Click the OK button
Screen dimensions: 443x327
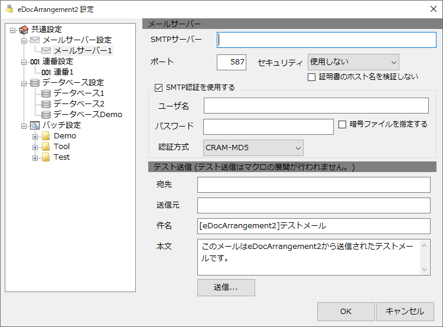click(x=346, y=312)
